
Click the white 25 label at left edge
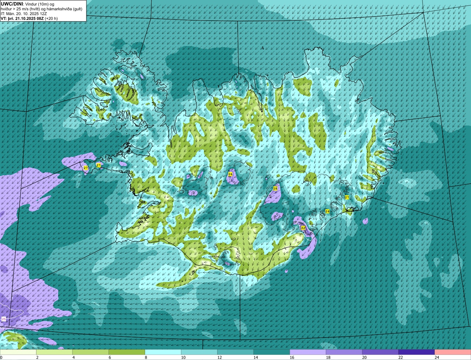point(4,319)
